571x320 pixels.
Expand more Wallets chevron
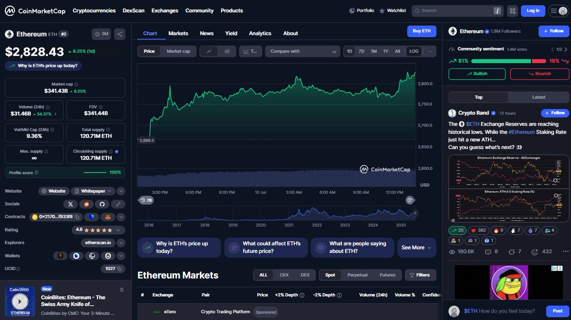tap(121, 256)
